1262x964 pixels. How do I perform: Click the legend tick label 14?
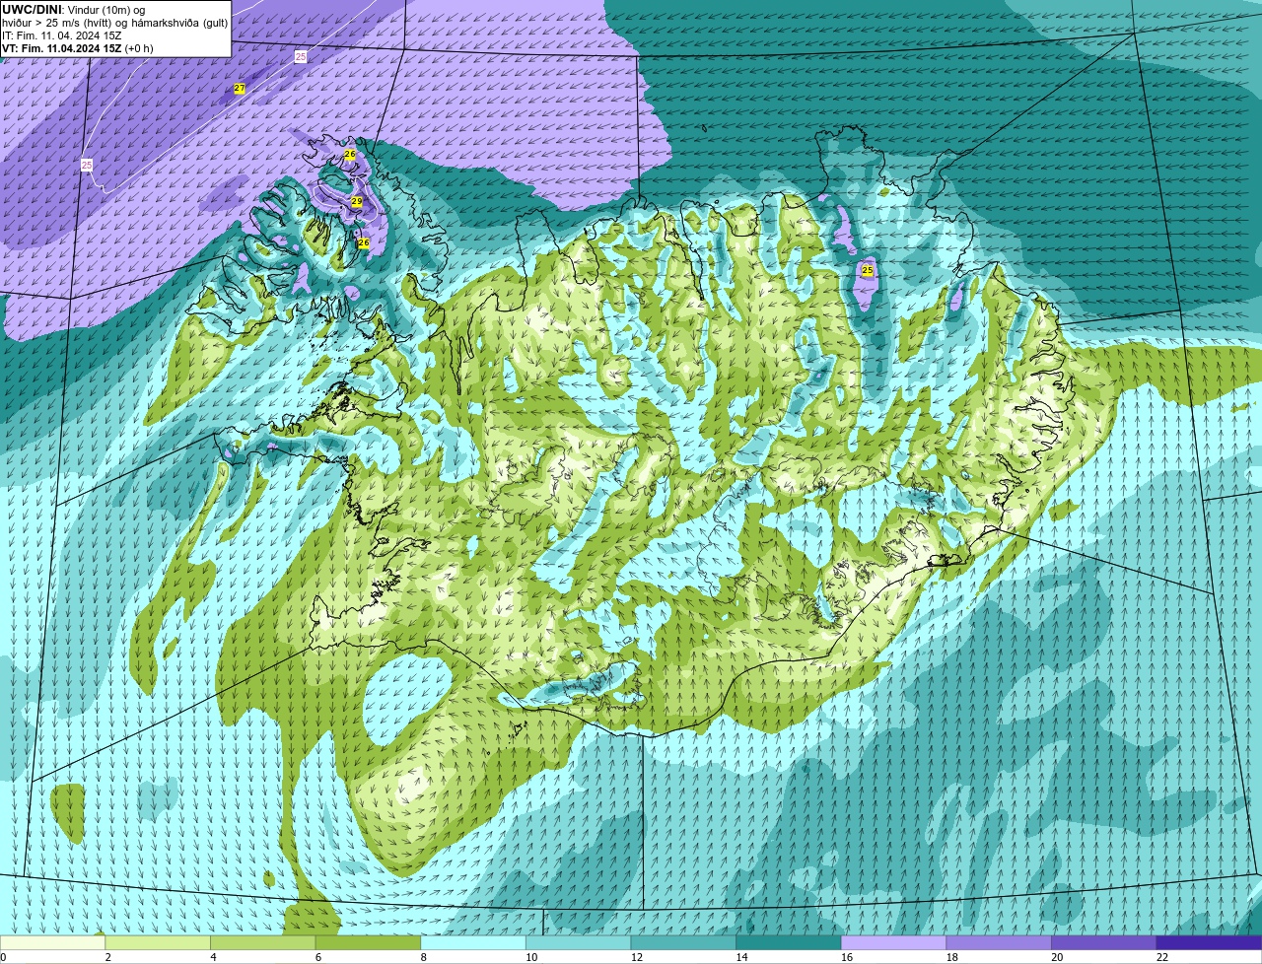(x=741, y=957)
